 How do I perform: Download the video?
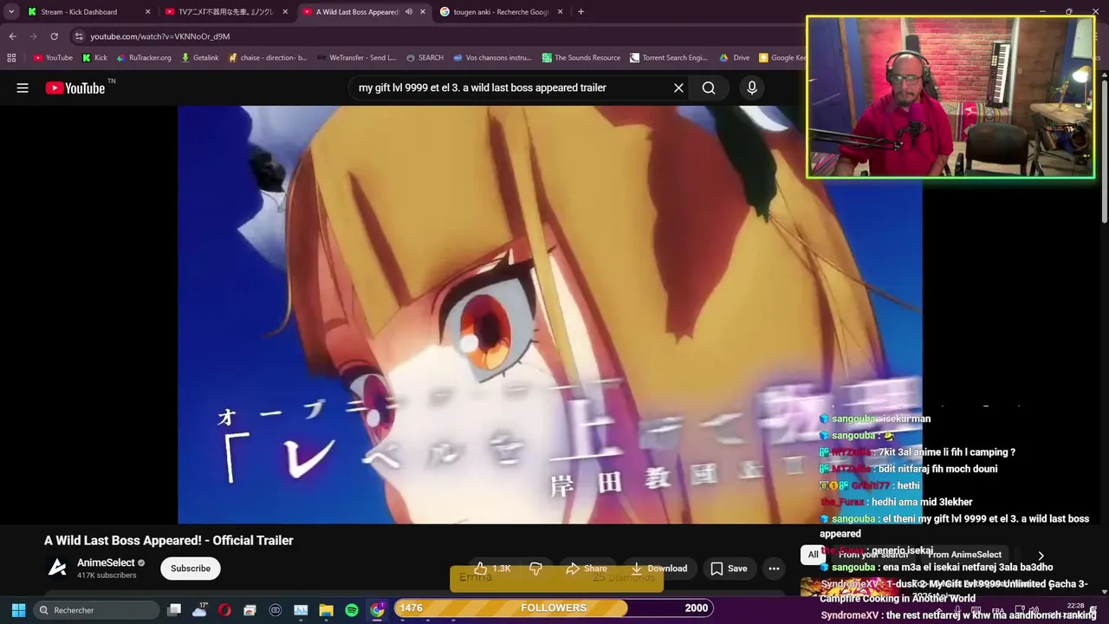[658, 569]
